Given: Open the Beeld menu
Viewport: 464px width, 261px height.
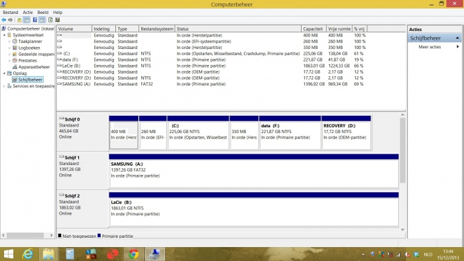Looking at the screenshot, I should [x=42, y=13].
